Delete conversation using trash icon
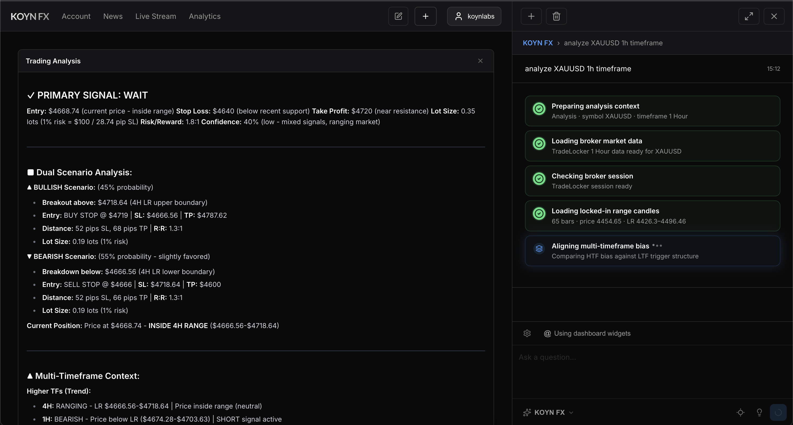Viewport: 793px width, 425px height. point(556,16)
